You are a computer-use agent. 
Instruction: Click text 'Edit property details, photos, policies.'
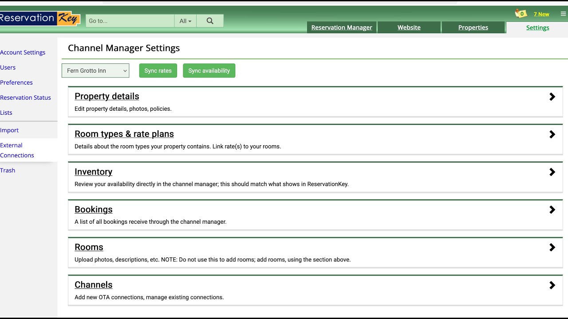click(123, 109)
